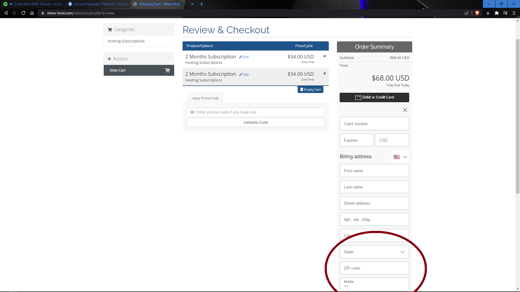Image resolution: width=520 pixels, height=292 pixels.
Task: Click the Validate Code button
Action: 255,122
